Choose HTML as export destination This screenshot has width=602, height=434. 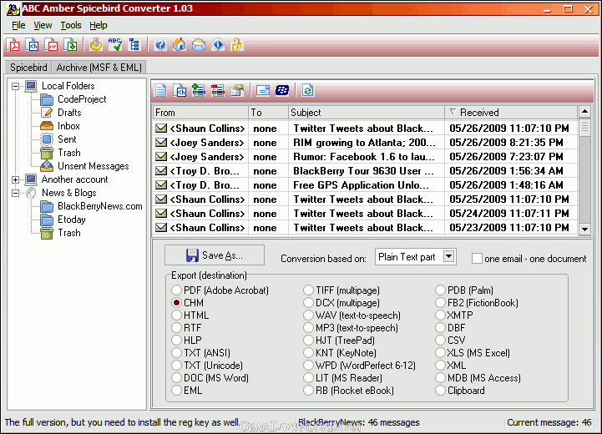click(x=190, y=315)
